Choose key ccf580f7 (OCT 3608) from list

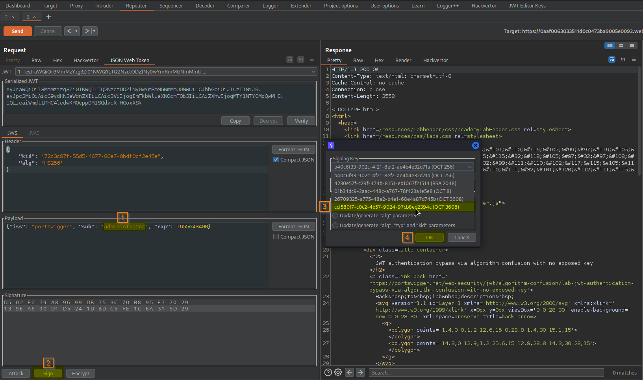pyautogui.click(x=403, y=207)
